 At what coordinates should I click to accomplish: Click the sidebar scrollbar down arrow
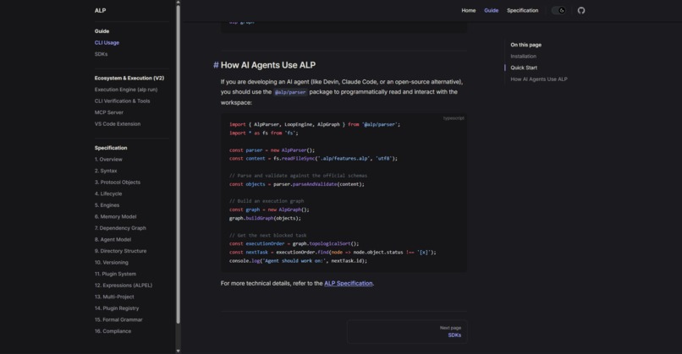click(178, 351)
